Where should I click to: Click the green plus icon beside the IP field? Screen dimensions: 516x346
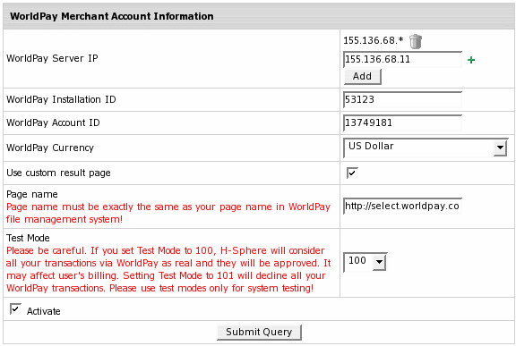471,60
